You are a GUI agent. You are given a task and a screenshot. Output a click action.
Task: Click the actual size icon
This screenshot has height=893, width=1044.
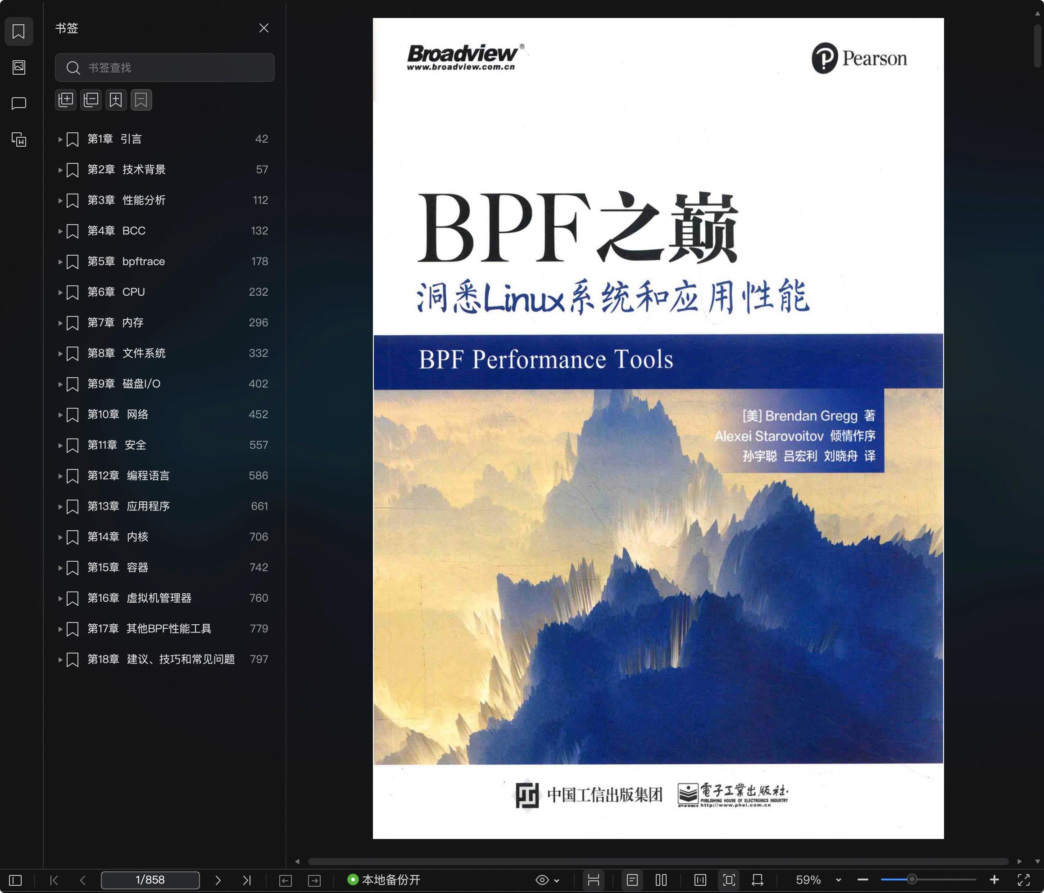(700, 880)
